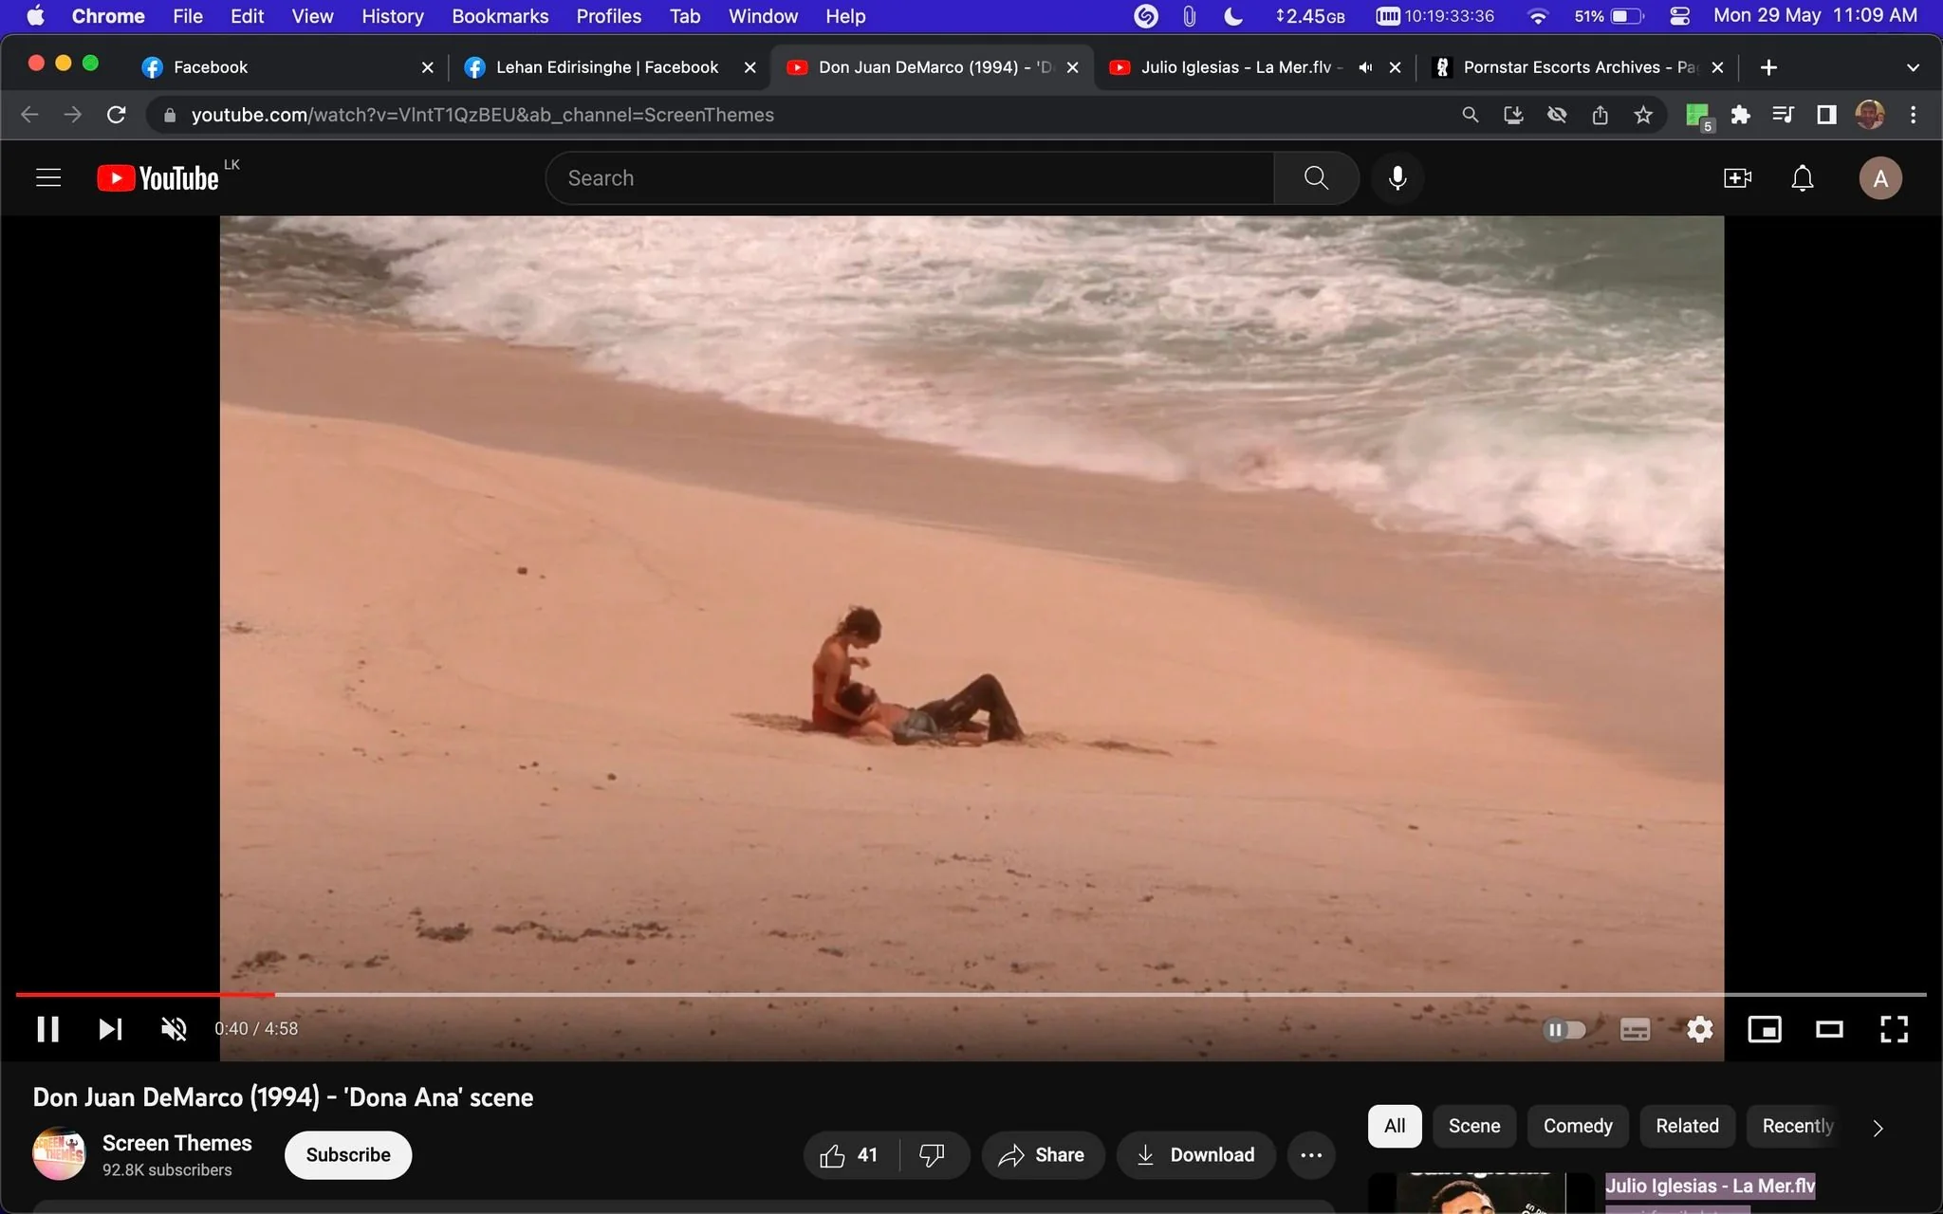Screen dimensions: 1943x1214
Task: Open Screen Themes channel name link
Action: tap(177, 1143)
